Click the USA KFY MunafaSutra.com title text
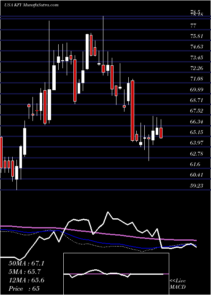Screen dimensions: 211x295 [x=31, y=5]
